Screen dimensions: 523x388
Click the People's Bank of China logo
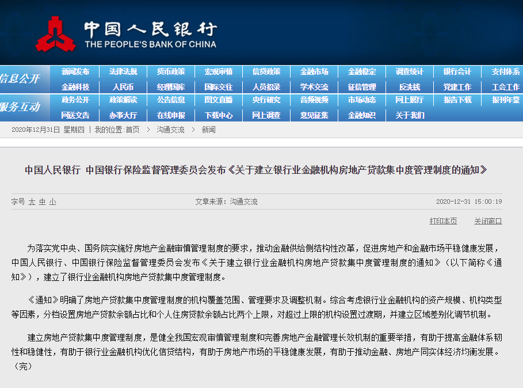pyautogui.click(x=127, y=34)
